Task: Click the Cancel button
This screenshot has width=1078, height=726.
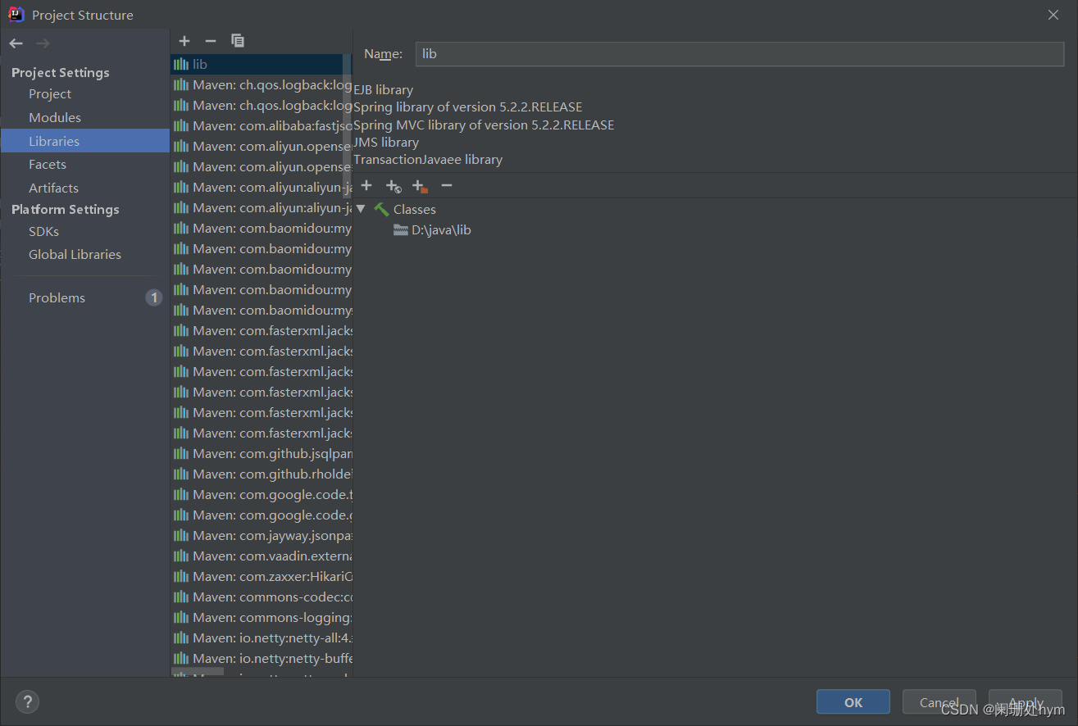Action: point(939,702)
